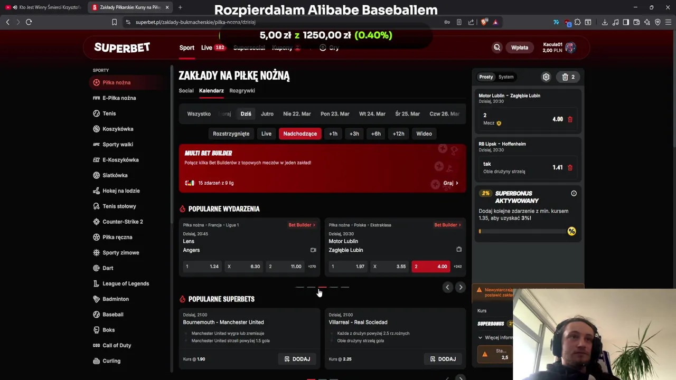Image resolution: width=676 pixels, height=380 pixels.
Task: Switch to the Rozgrywki tab
Action: 242,91
